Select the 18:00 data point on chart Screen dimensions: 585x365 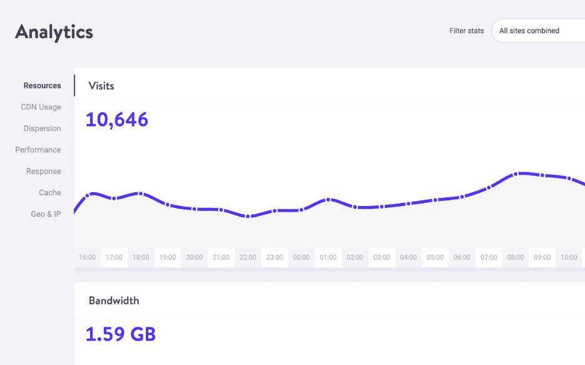coord(141,193)
